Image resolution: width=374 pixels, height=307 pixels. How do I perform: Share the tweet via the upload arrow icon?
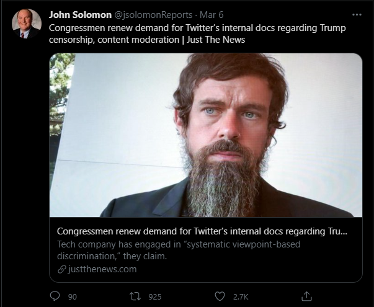306,296
